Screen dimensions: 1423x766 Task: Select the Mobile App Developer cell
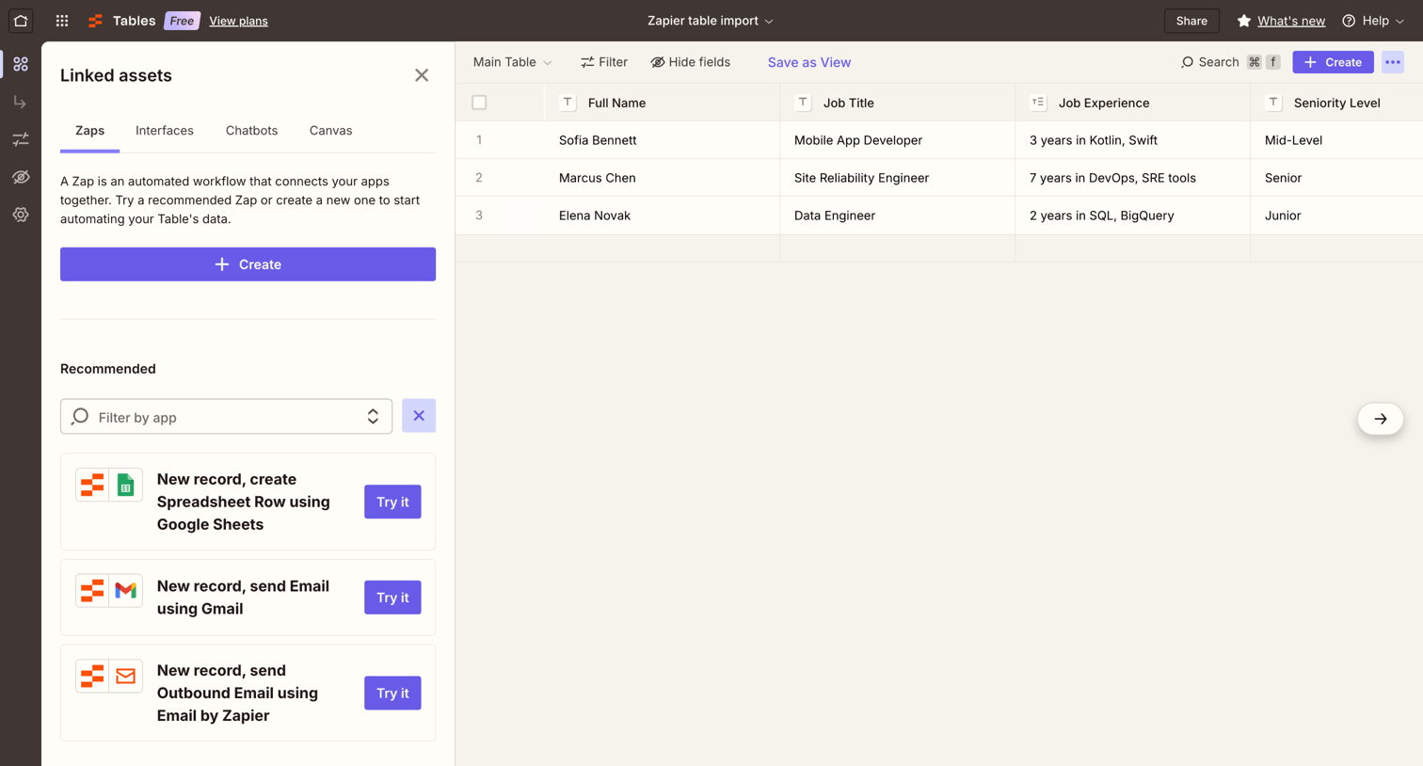click(x=898, y=140)
